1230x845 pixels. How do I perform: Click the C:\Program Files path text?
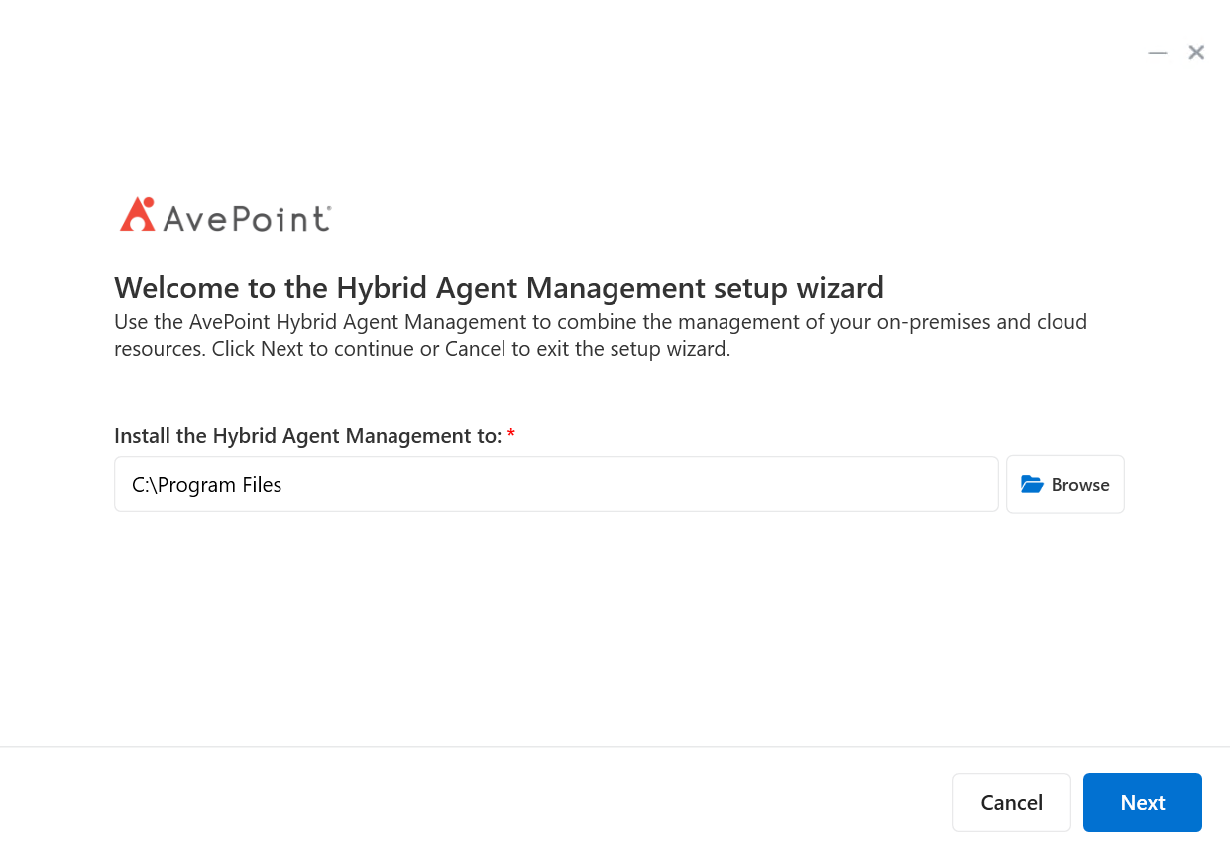(x=207, y=484)
